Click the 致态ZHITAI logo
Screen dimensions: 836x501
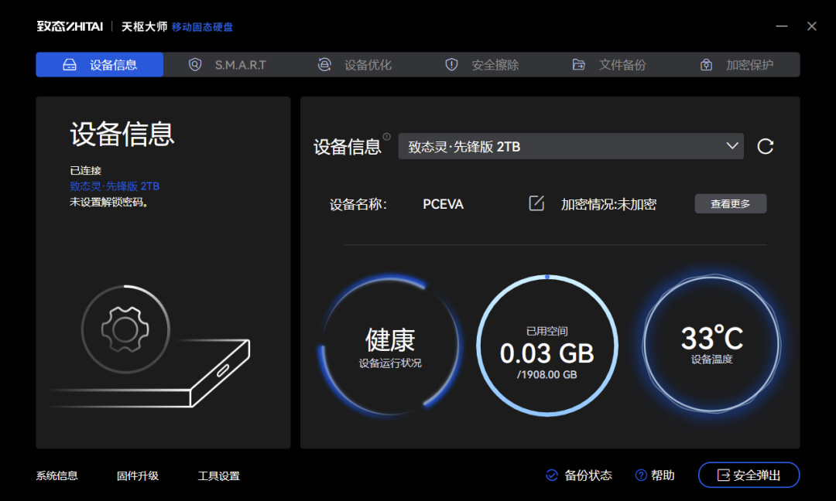click(x=70, y=26)
